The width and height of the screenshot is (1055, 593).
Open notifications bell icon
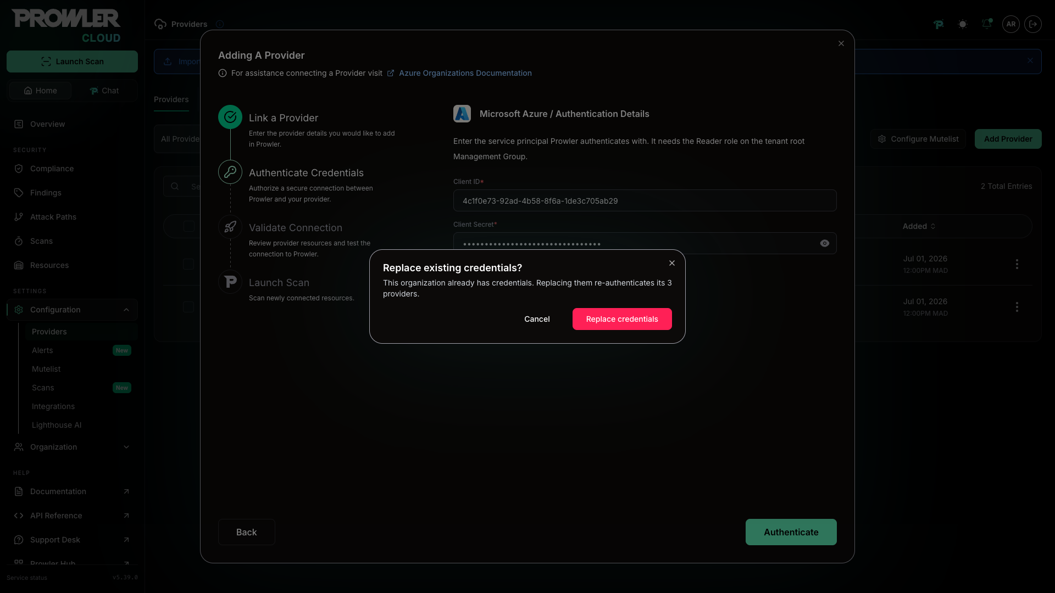tap(987, 24)
